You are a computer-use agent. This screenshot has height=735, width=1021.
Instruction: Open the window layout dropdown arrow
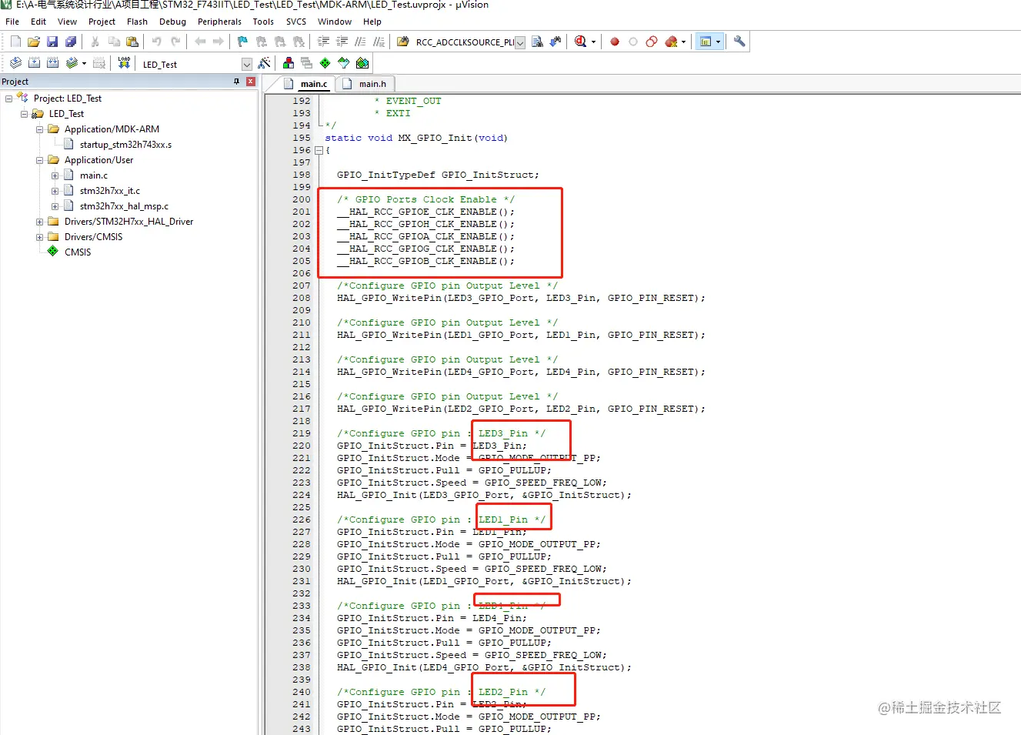coord(718,42)
